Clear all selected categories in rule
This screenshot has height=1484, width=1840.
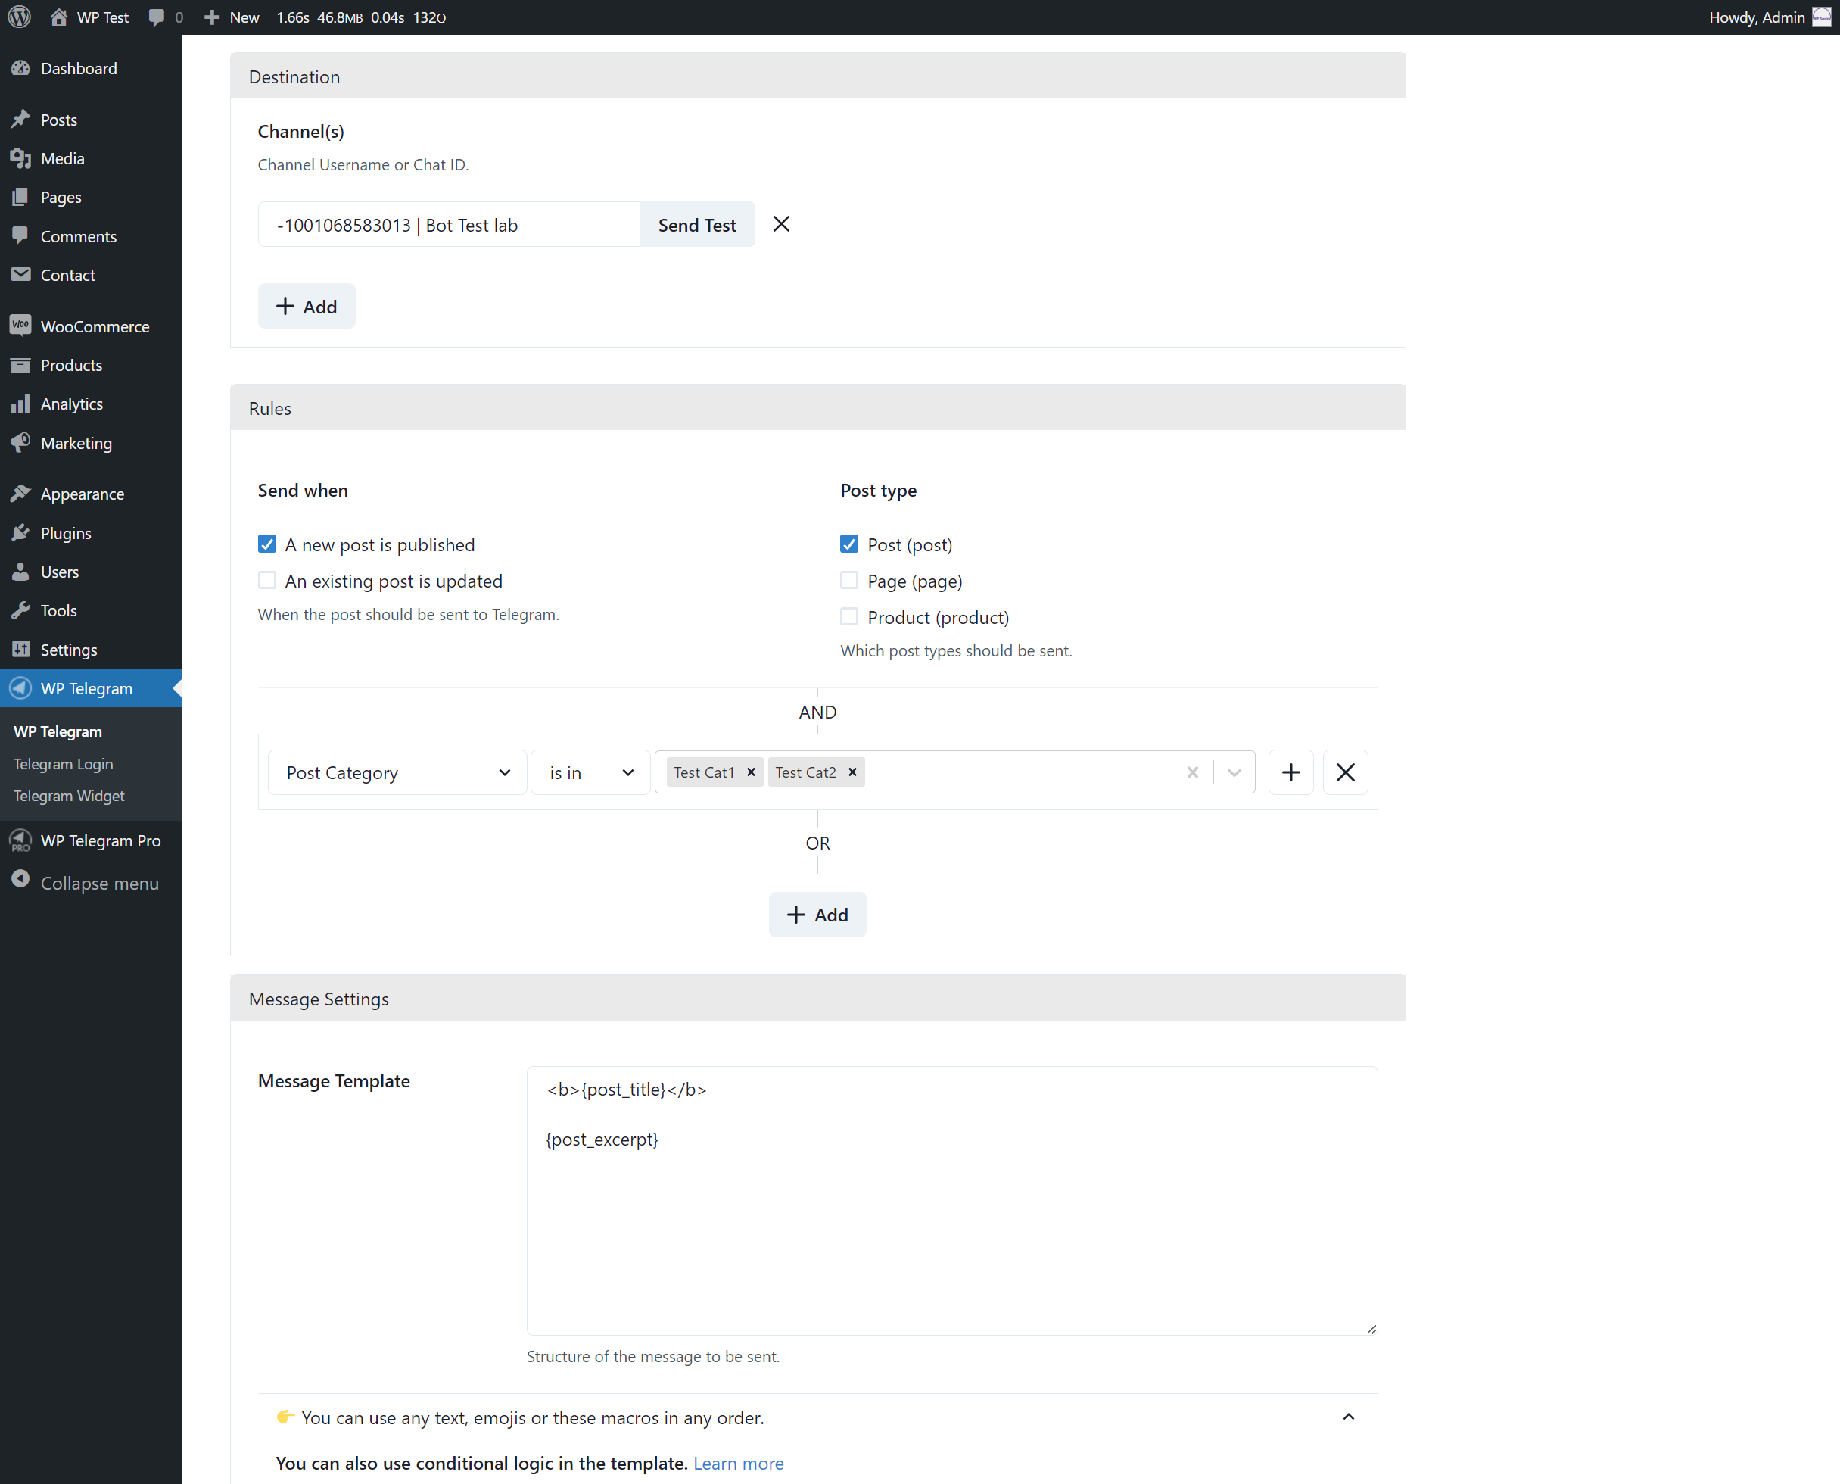(1191, 772)
